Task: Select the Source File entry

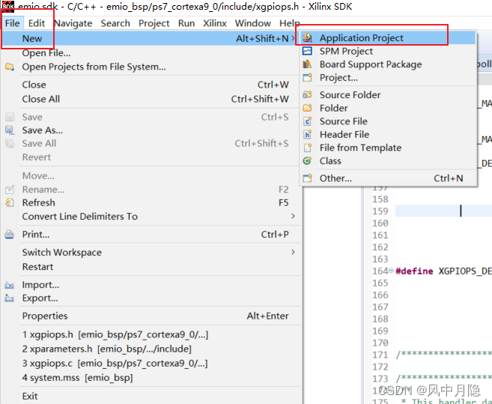Action: click(x=388, y=121)
